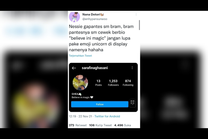Expand suggested accounts arrow beside Follow

[133, 103]
